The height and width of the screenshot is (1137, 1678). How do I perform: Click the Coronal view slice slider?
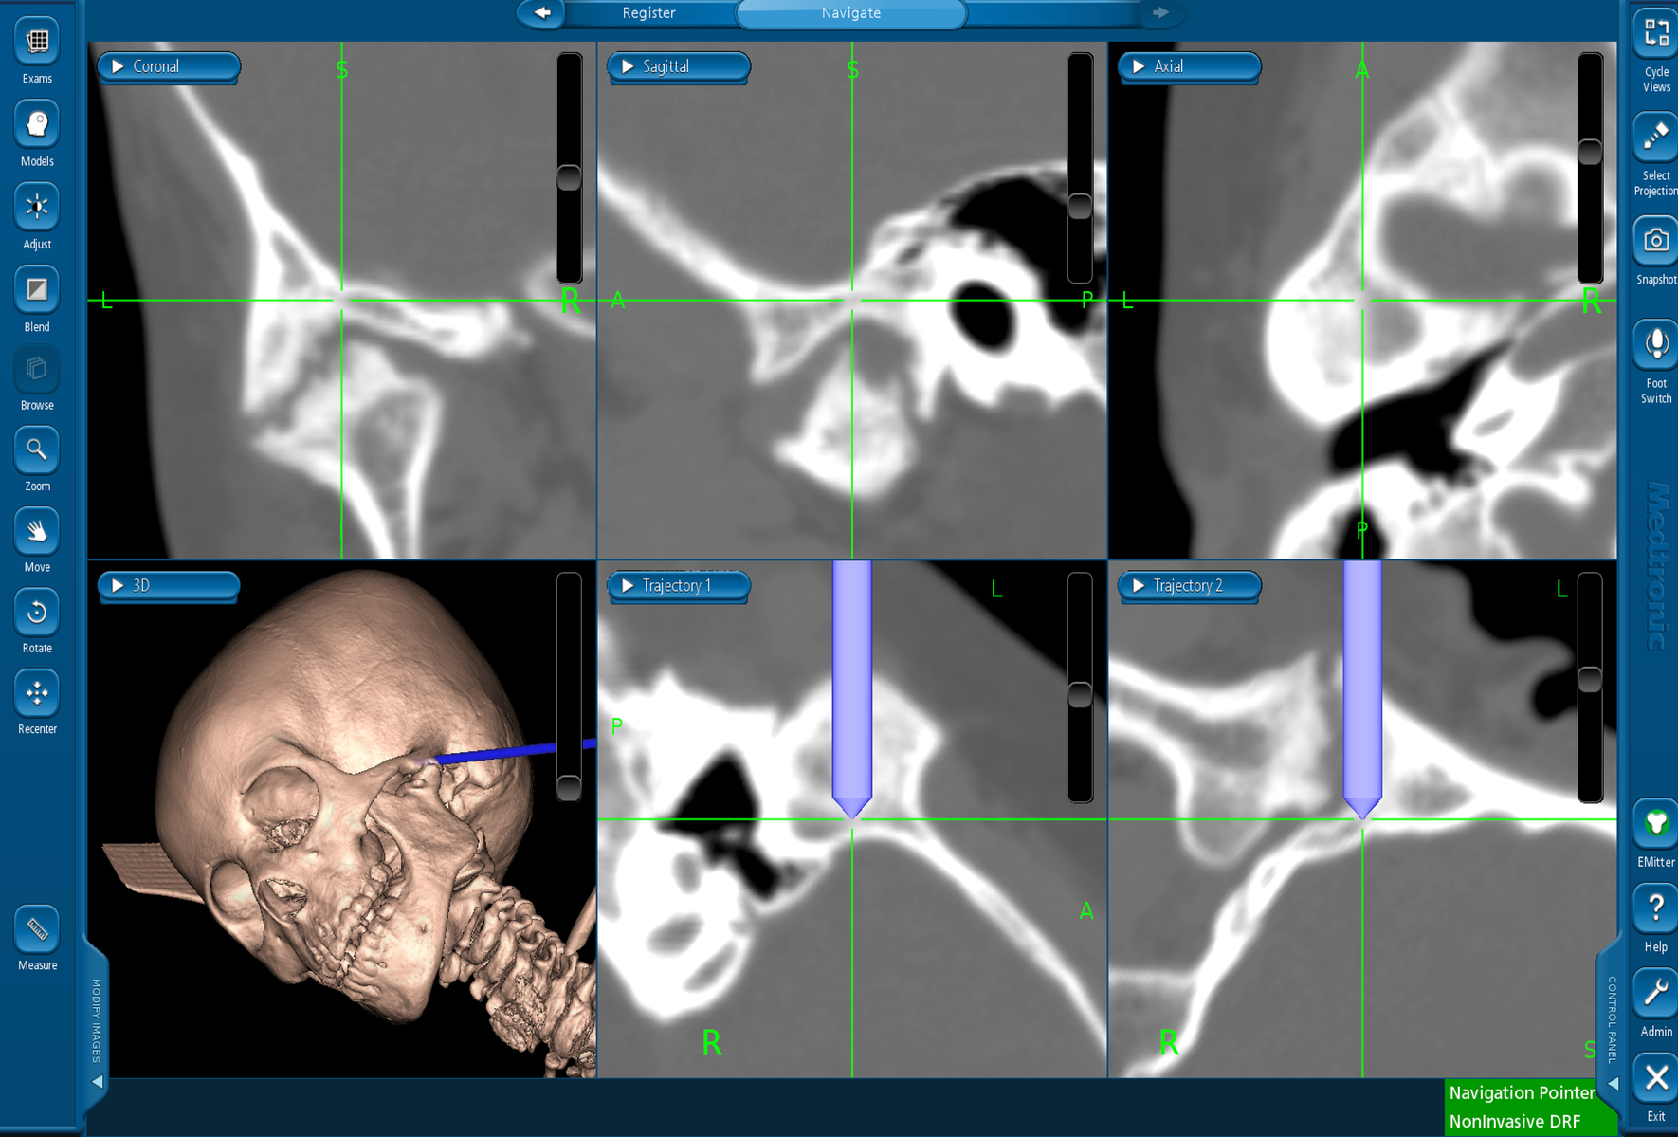pyautogui.click(x=569, y=177)
